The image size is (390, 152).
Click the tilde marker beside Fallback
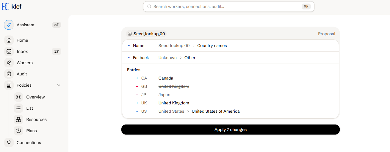coord(129,58)
